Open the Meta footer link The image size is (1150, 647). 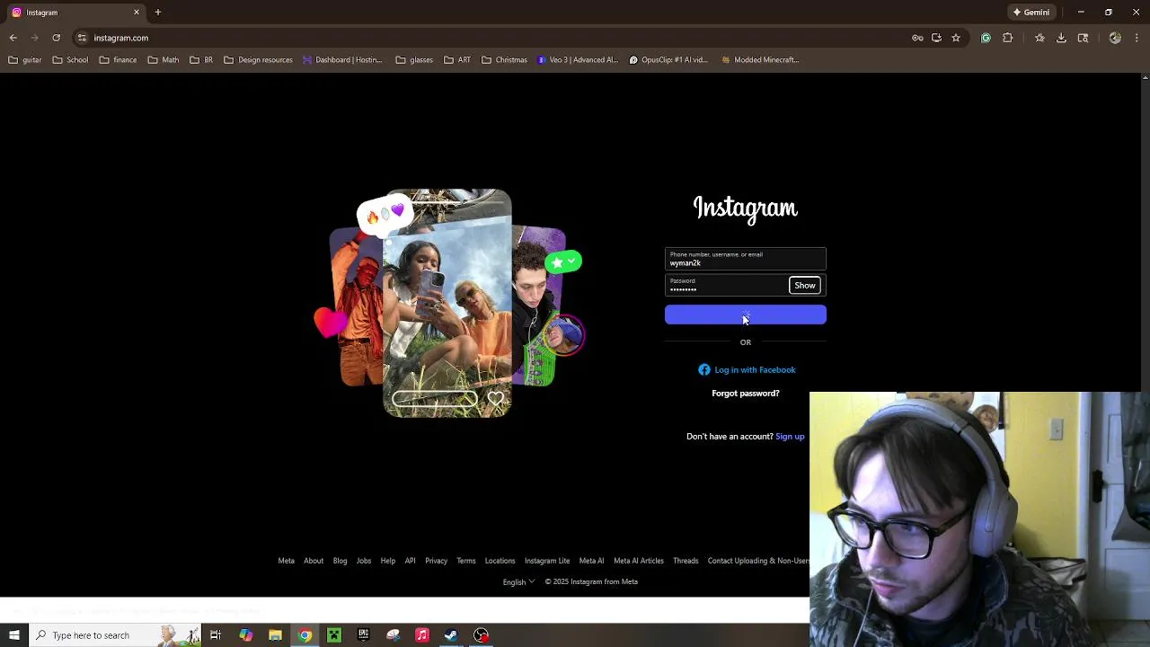(286, 561)
